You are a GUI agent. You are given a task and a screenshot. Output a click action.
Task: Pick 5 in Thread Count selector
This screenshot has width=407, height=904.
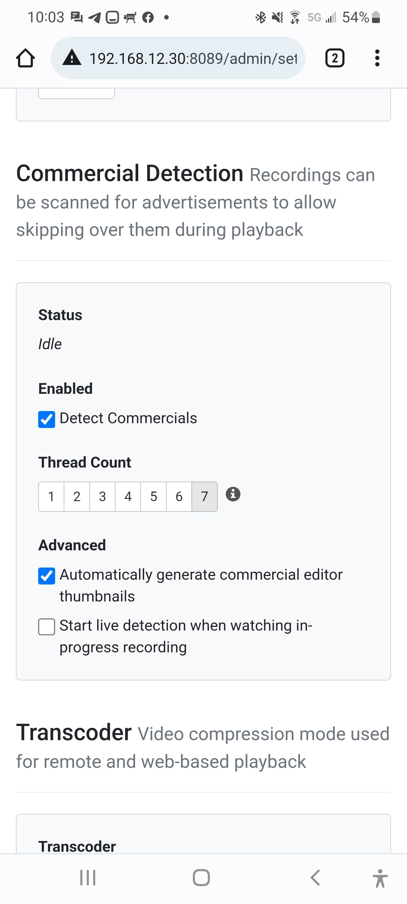pos(153,497)
